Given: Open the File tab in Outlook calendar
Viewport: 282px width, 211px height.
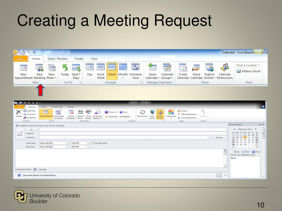Looking at the screenshot, I should (x=20, y=59).
